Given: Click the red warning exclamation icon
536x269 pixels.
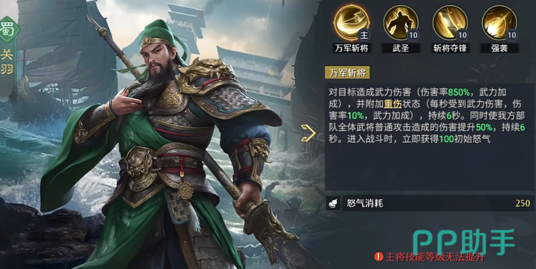Looking at the screenshot, I should tap(378, 257).
